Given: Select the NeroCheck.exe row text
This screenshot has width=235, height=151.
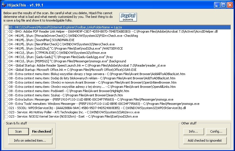Looking at the screenshot, I should point(62,44).
